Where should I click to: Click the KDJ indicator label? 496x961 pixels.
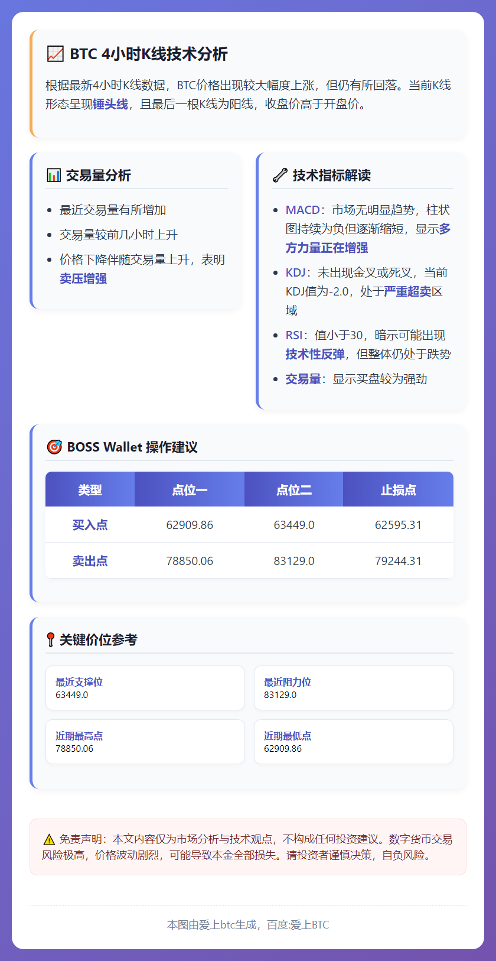click(x=296, y=272)
